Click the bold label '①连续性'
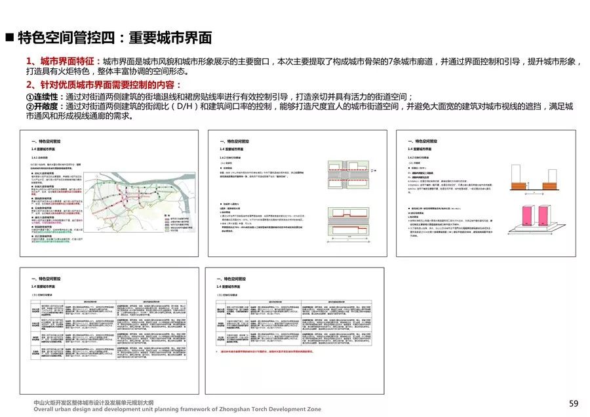The height and width of the screenshot is (417, 590). click(x=42, y=97)
